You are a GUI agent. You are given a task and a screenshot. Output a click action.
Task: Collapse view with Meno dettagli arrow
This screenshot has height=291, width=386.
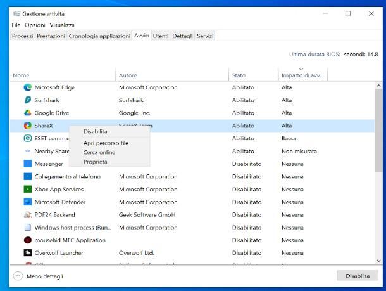[x=18, y=276]
